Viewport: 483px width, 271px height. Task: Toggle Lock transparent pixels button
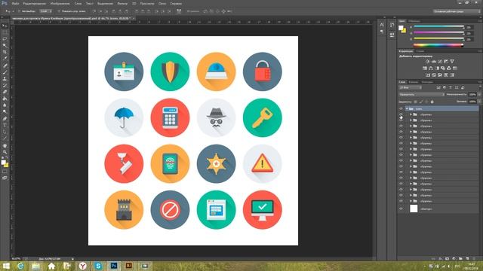coord(415,102)
